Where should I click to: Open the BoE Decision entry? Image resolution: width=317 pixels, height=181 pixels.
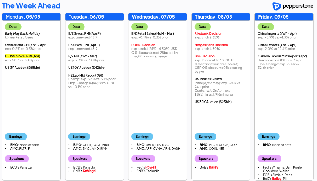coord(205,56)
